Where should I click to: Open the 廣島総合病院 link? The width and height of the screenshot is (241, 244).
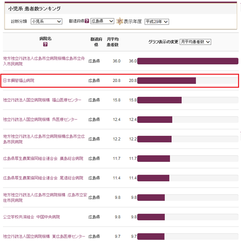[43, 158]
